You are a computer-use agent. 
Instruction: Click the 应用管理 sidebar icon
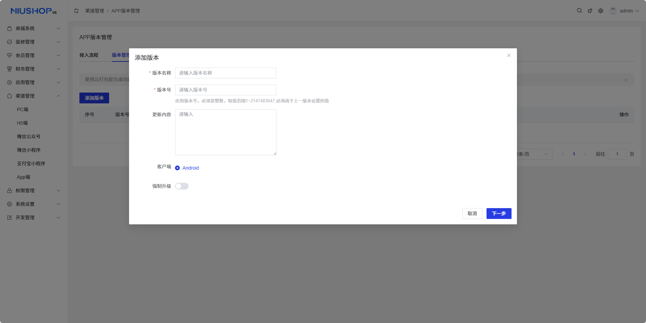(9, 82)
